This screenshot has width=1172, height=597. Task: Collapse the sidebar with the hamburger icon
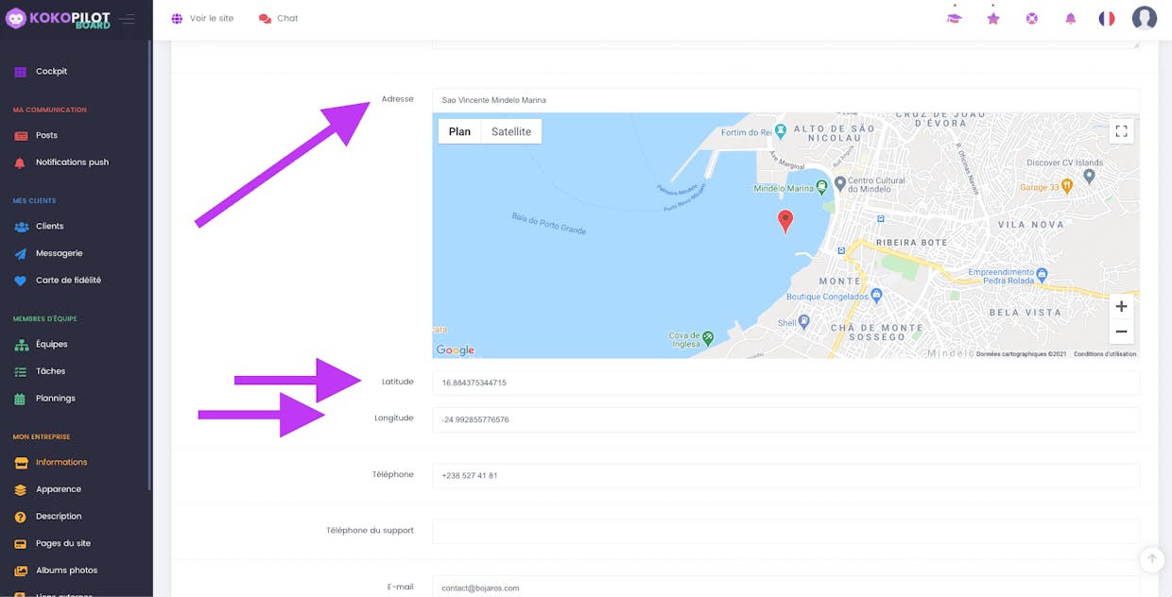[x=127, y=19]
